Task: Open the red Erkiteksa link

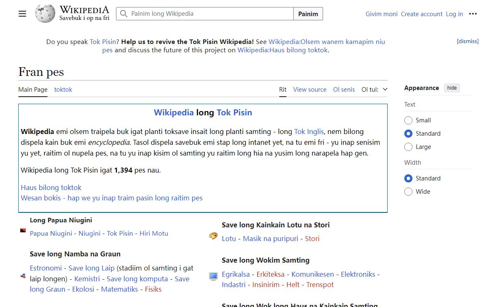Action: [270, 274]
